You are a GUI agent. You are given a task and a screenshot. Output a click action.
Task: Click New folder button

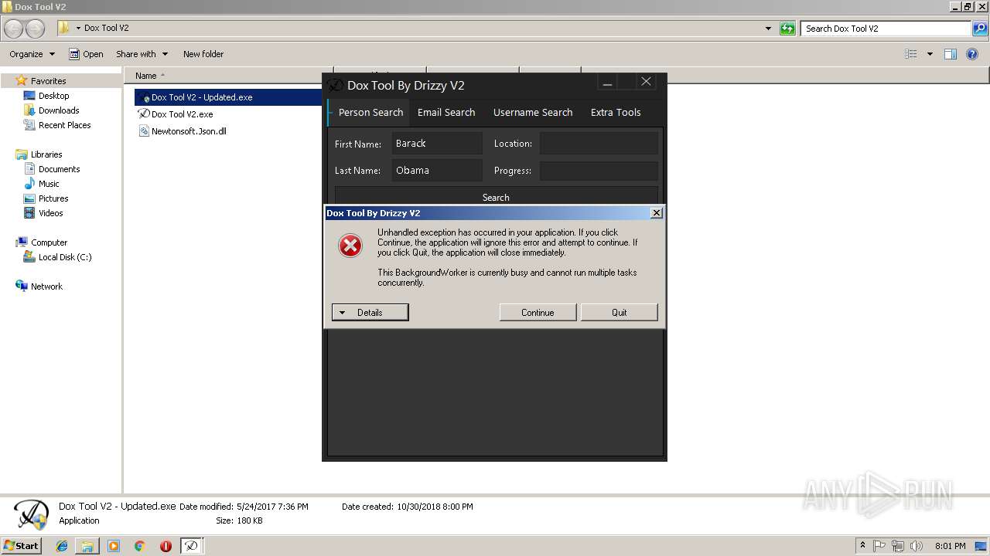[x=203, y=54]
